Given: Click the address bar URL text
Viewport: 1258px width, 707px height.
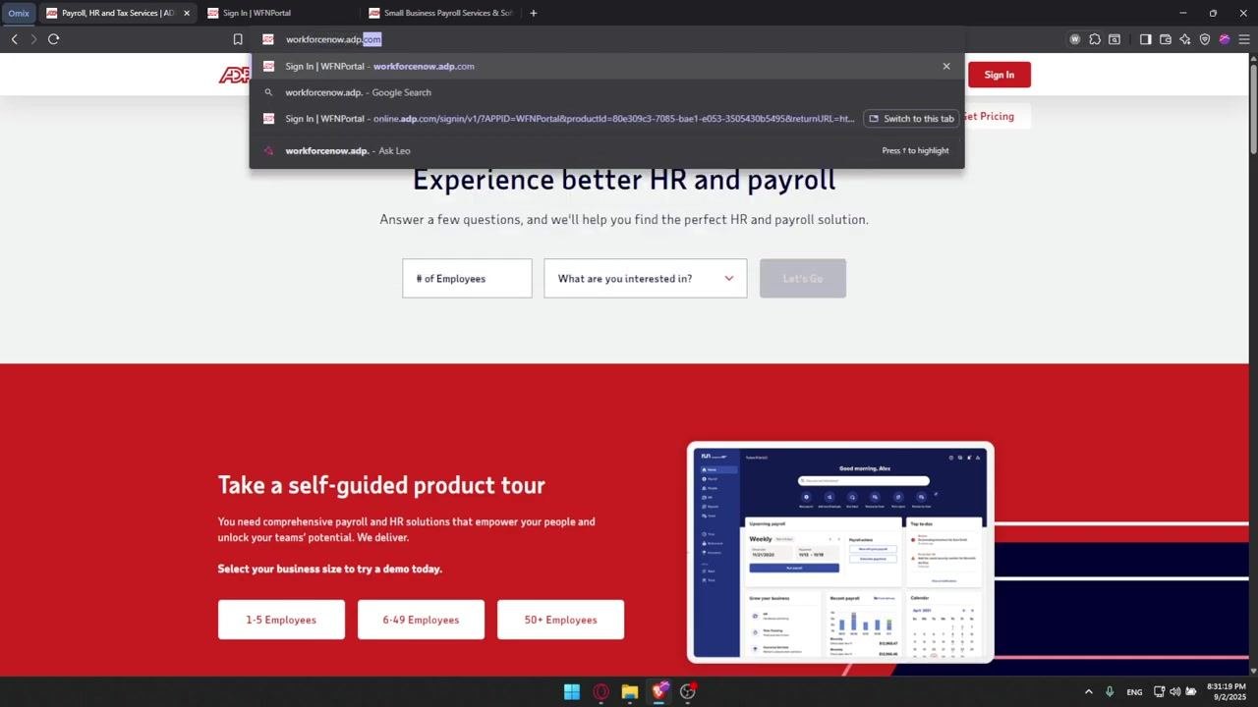Looking at the screenshot, I should (333, 39).
